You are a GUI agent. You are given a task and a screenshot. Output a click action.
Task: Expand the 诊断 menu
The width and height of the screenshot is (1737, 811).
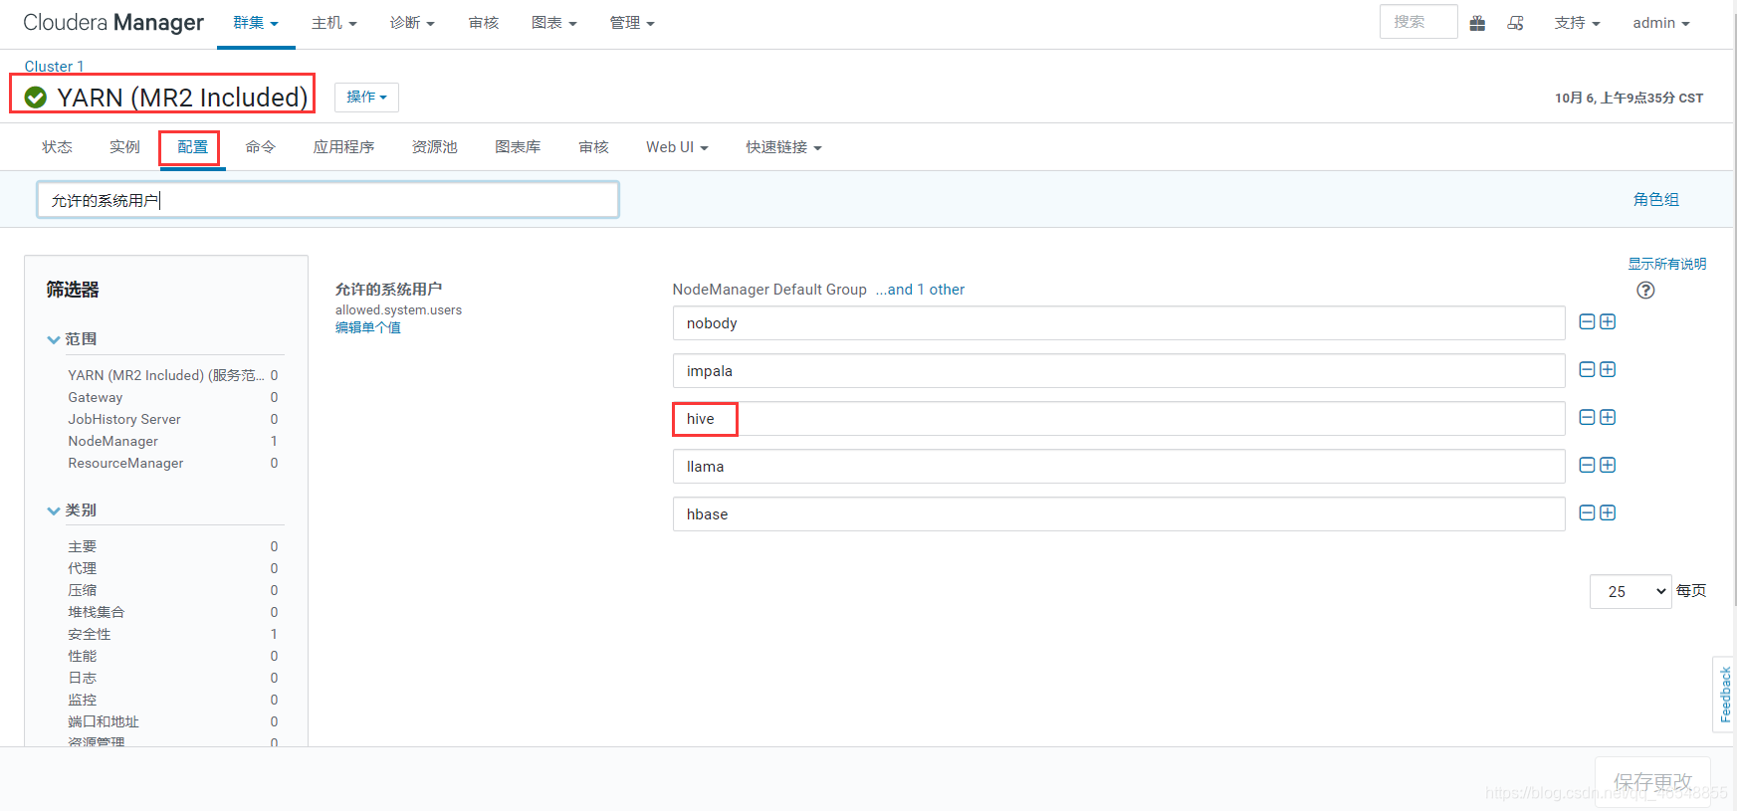(412, 23)
